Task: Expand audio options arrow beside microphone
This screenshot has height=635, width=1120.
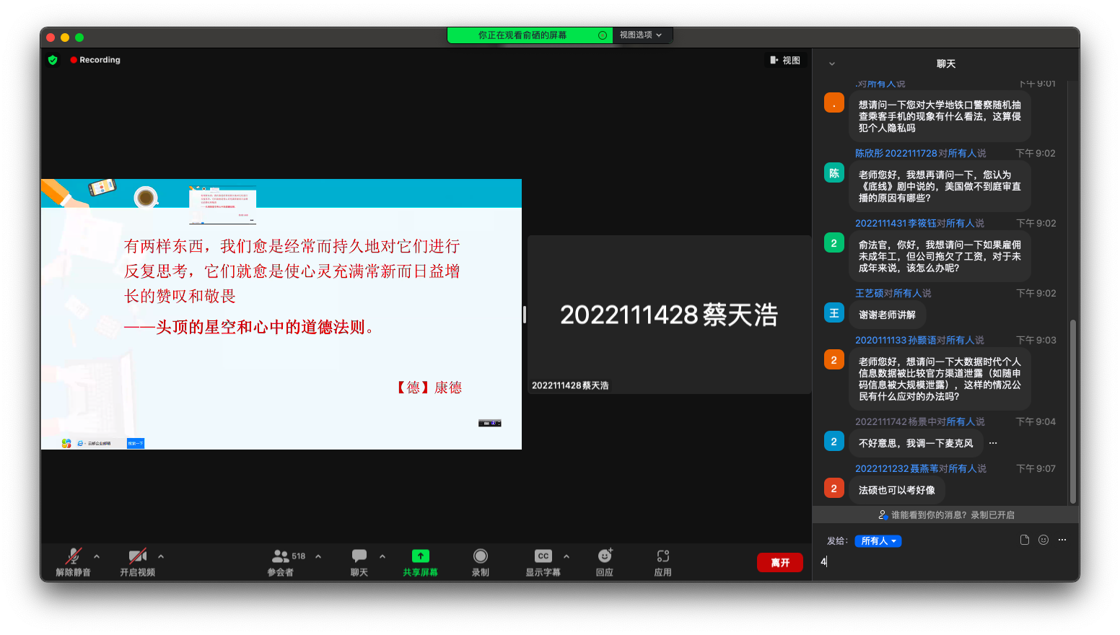Action: (x=97, y=556)
